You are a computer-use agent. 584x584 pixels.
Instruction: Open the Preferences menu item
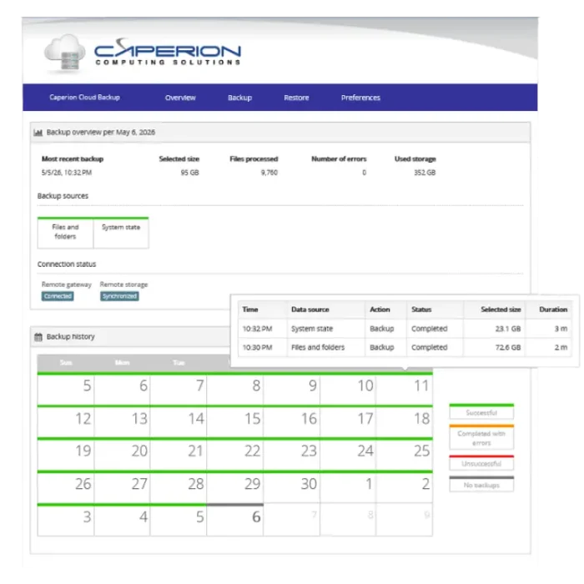(x=360, y=98)
